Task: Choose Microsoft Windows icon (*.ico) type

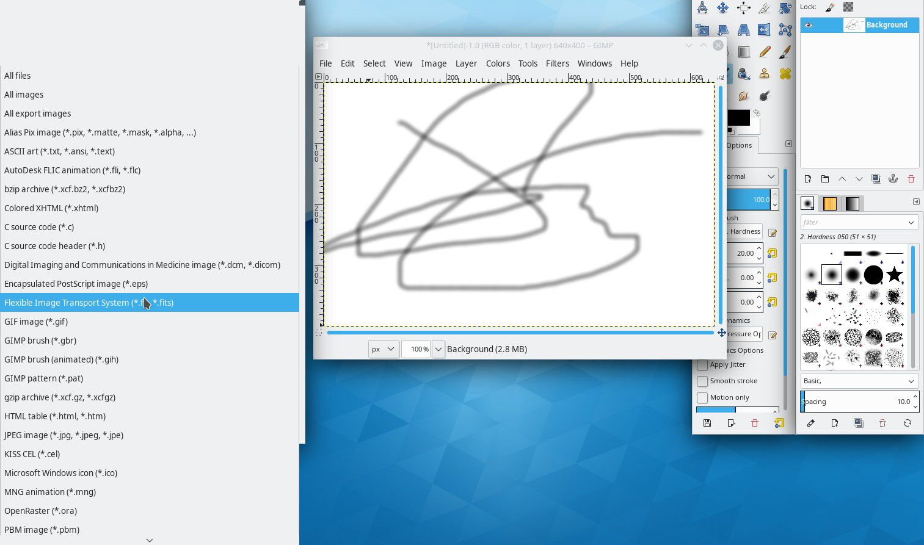Action: [150, 473]
